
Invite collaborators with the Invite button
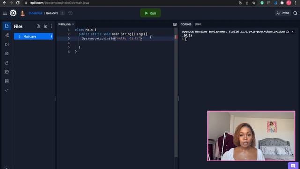283,13
